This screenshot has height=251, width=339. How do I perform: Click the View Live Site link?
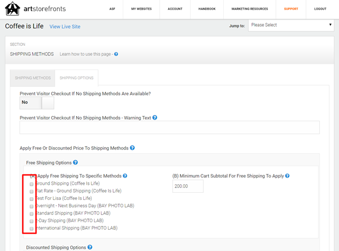point(65,27)
